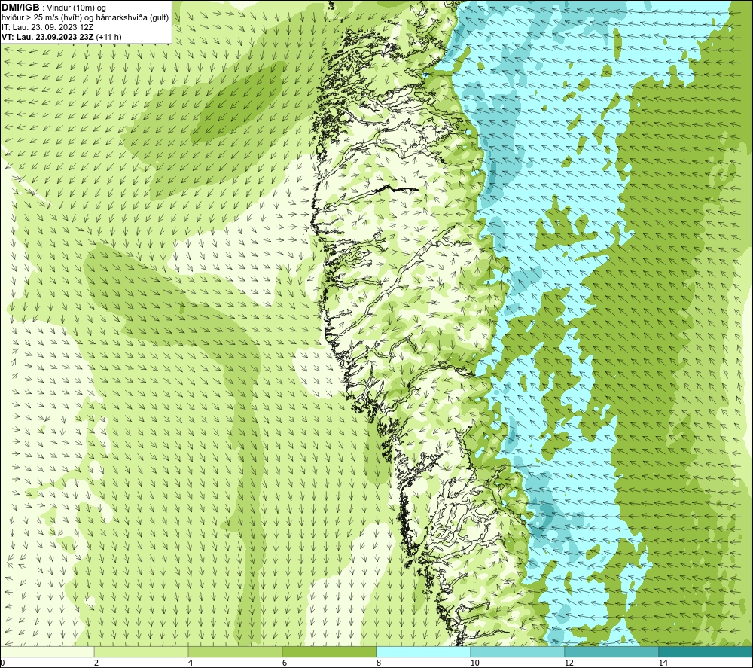The height and width of the screenshot is (668, 753).
Task: Click the scale label '14'
Action: tap(663, 663)
